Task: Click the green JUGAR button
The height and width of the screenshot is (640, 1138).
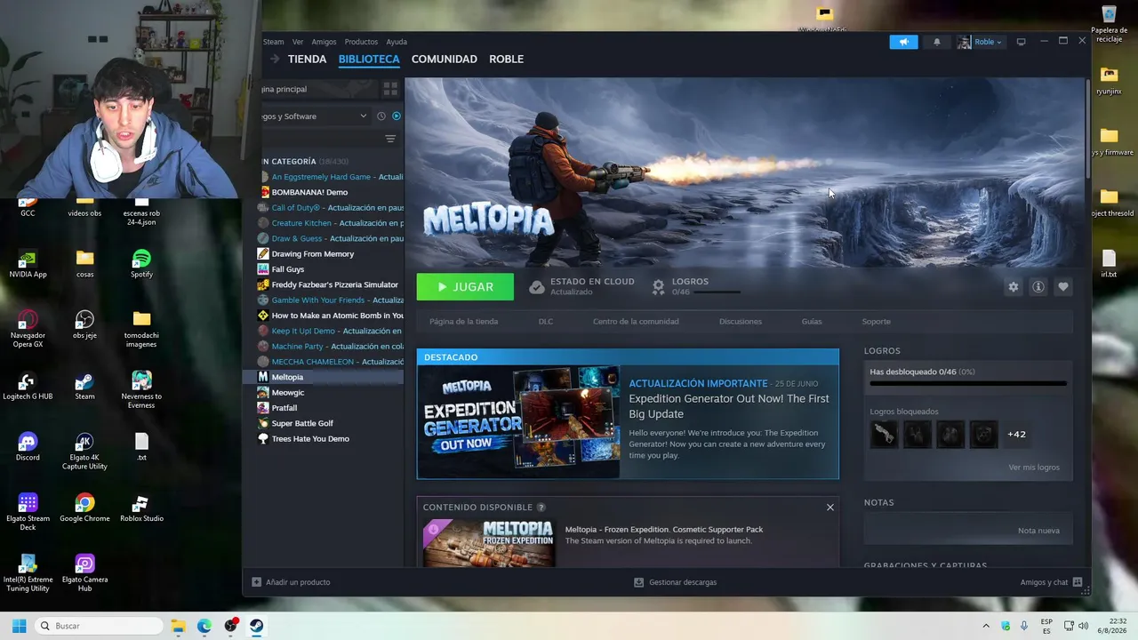Action: coord(465,287)
